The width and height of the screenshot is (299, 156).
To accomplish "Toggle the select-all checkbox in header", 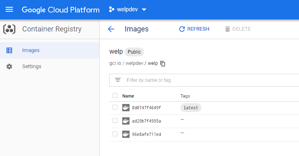I will coord(115,96).
